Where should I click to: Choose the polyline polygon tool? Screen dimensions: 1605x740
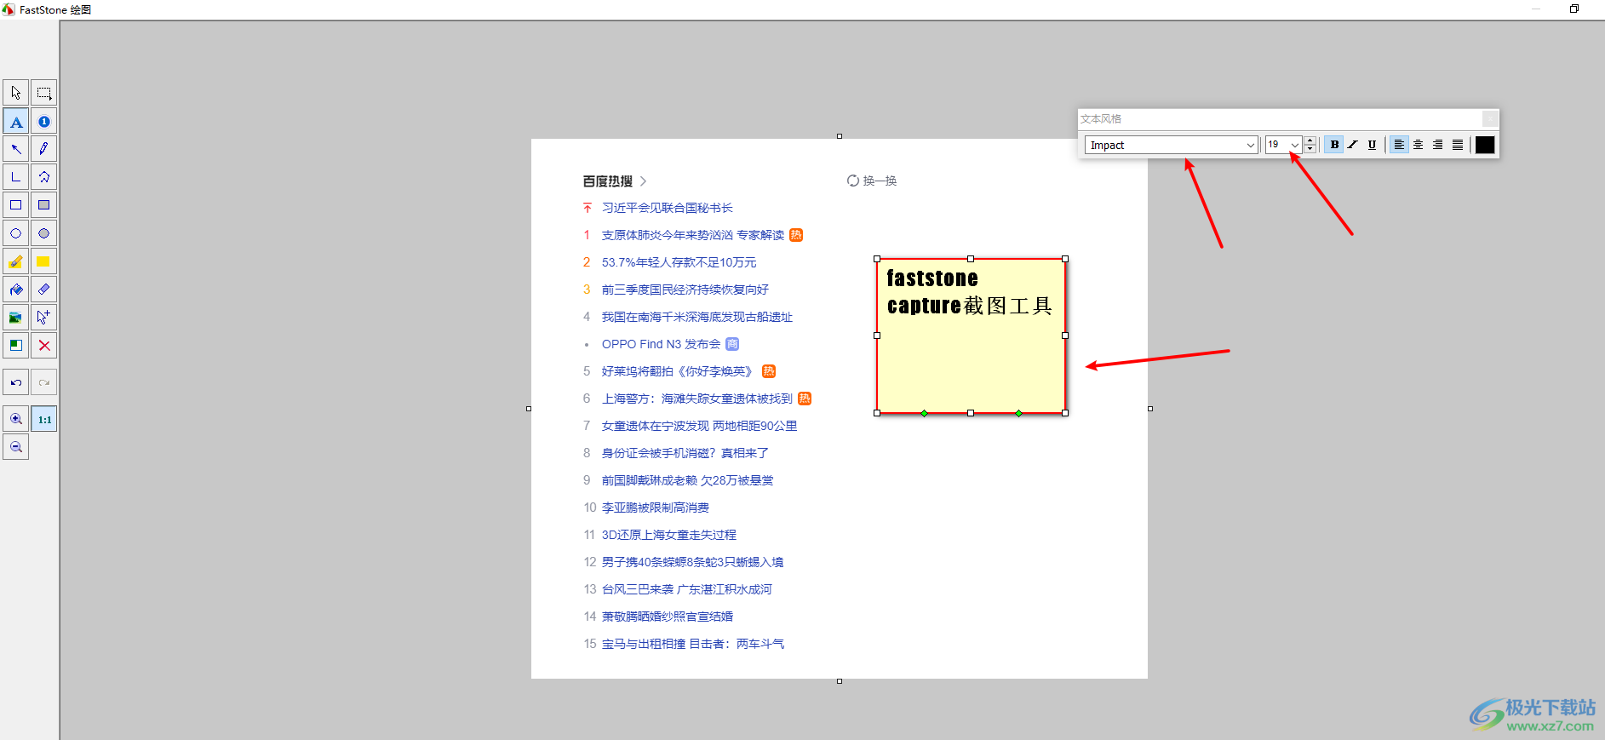(44, 177)
